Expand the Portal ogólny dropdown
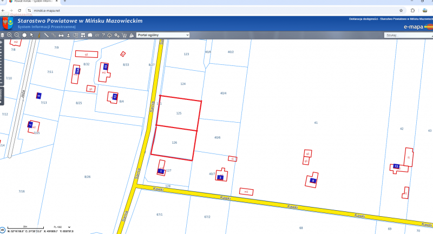The image size is (433, 234). coord(163,35)
